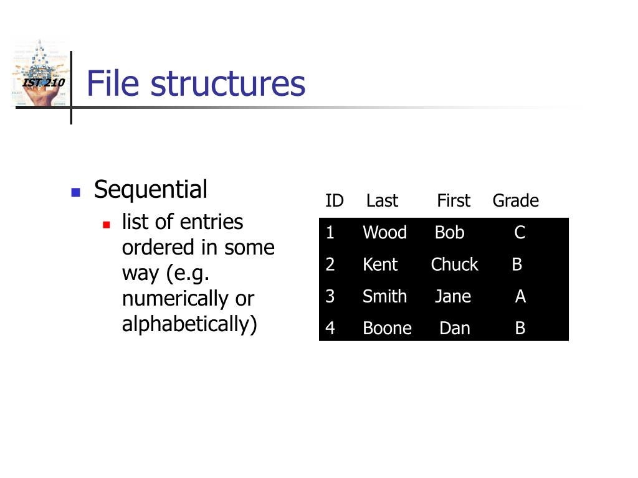Click the First column header
This screenshot has height=478, width=638.
pos(454,201)
